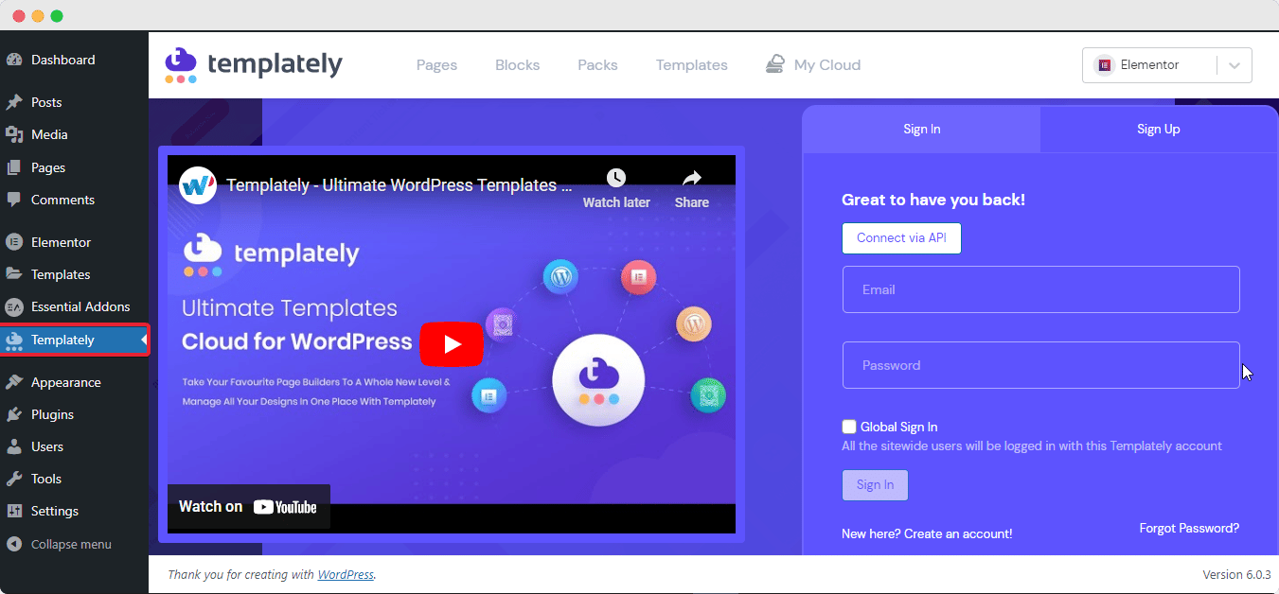Click the My Cloud icon

point(775,64)
